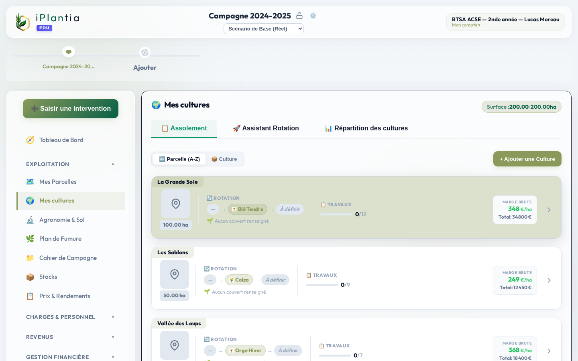The height and width of the screenshot is (361, 578).
Task: Expand La Grande Sole row chevron
Action: pos(549,210)
